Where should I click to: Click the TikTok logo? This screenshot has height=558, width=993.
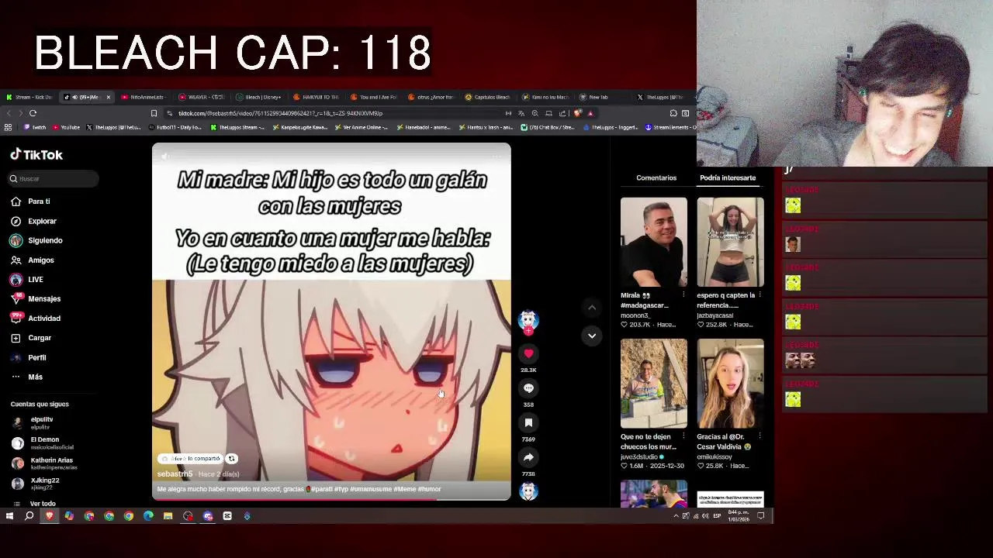click(x=36, y=154)
